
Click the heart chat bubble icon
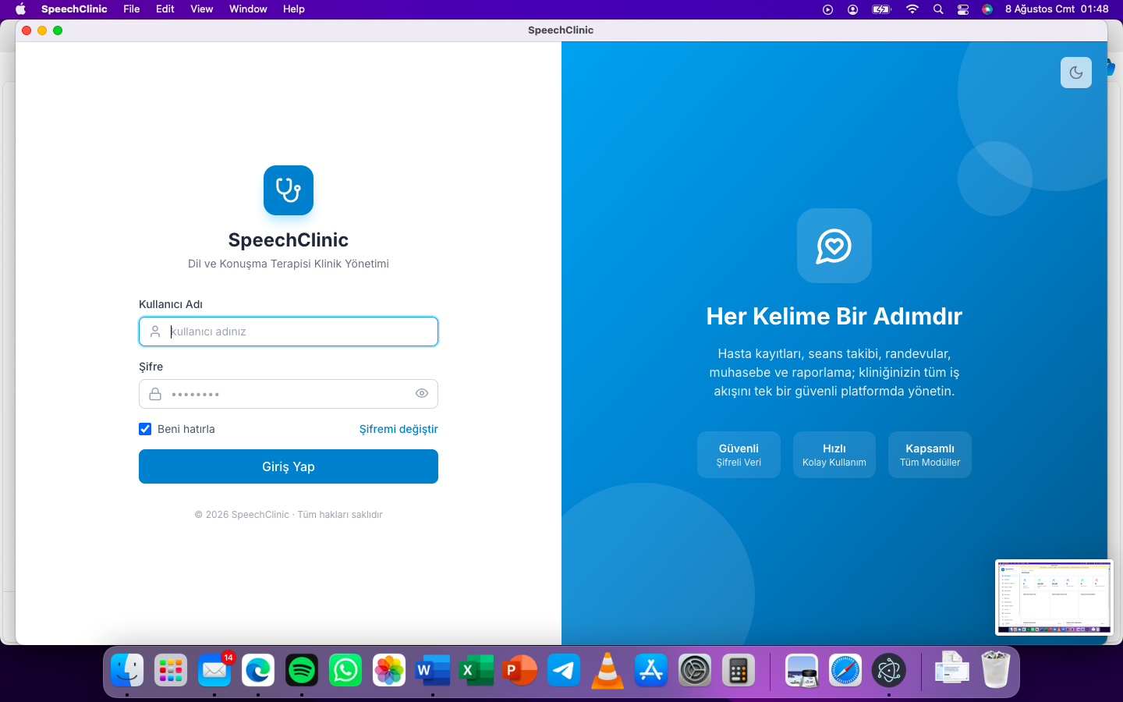834,246
